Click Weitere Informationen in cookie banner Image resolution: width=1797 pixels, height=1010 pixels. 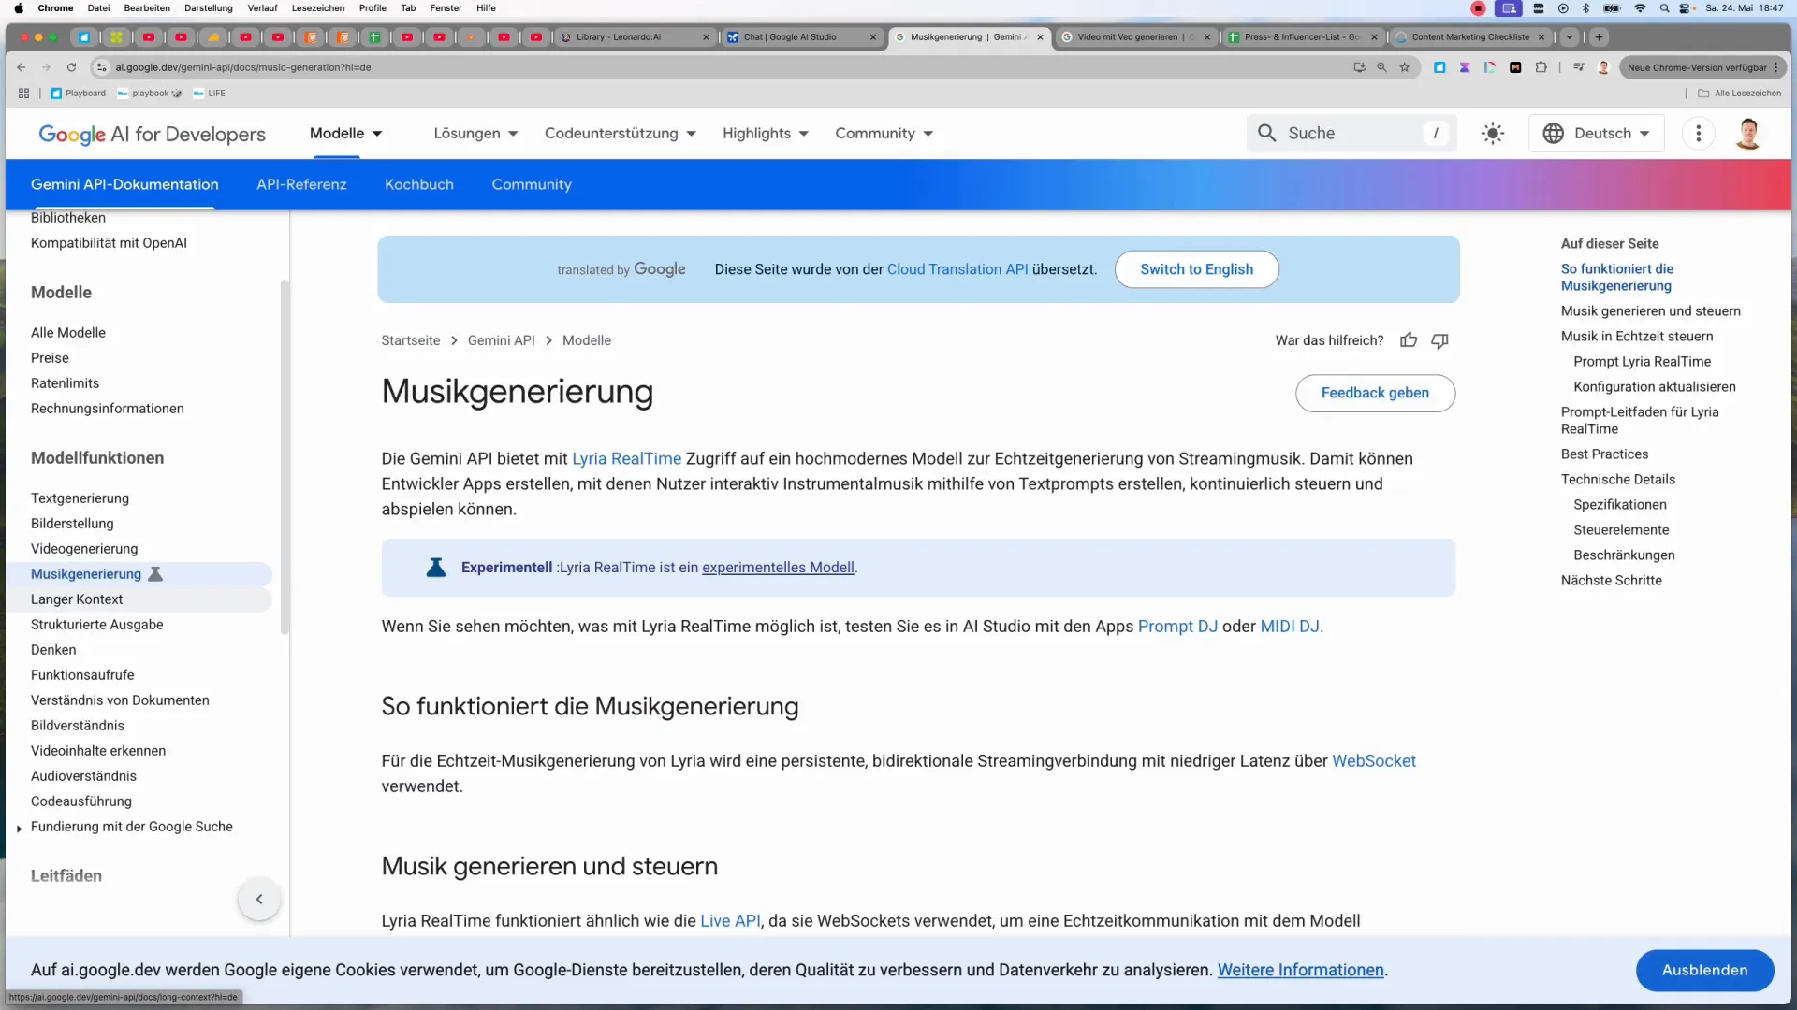[1300, 971]
